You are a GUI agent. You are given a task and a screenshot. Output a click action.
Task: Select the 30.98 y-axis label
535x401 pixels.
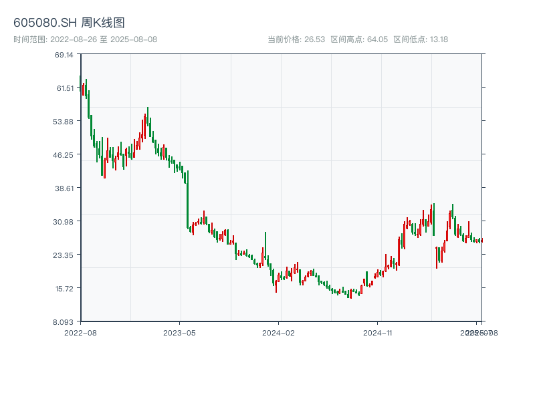click(65, 221)
